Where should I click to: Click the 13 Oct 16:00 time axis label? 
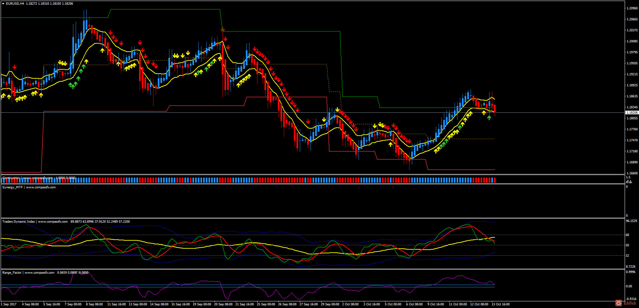click(x=501, y=304)
